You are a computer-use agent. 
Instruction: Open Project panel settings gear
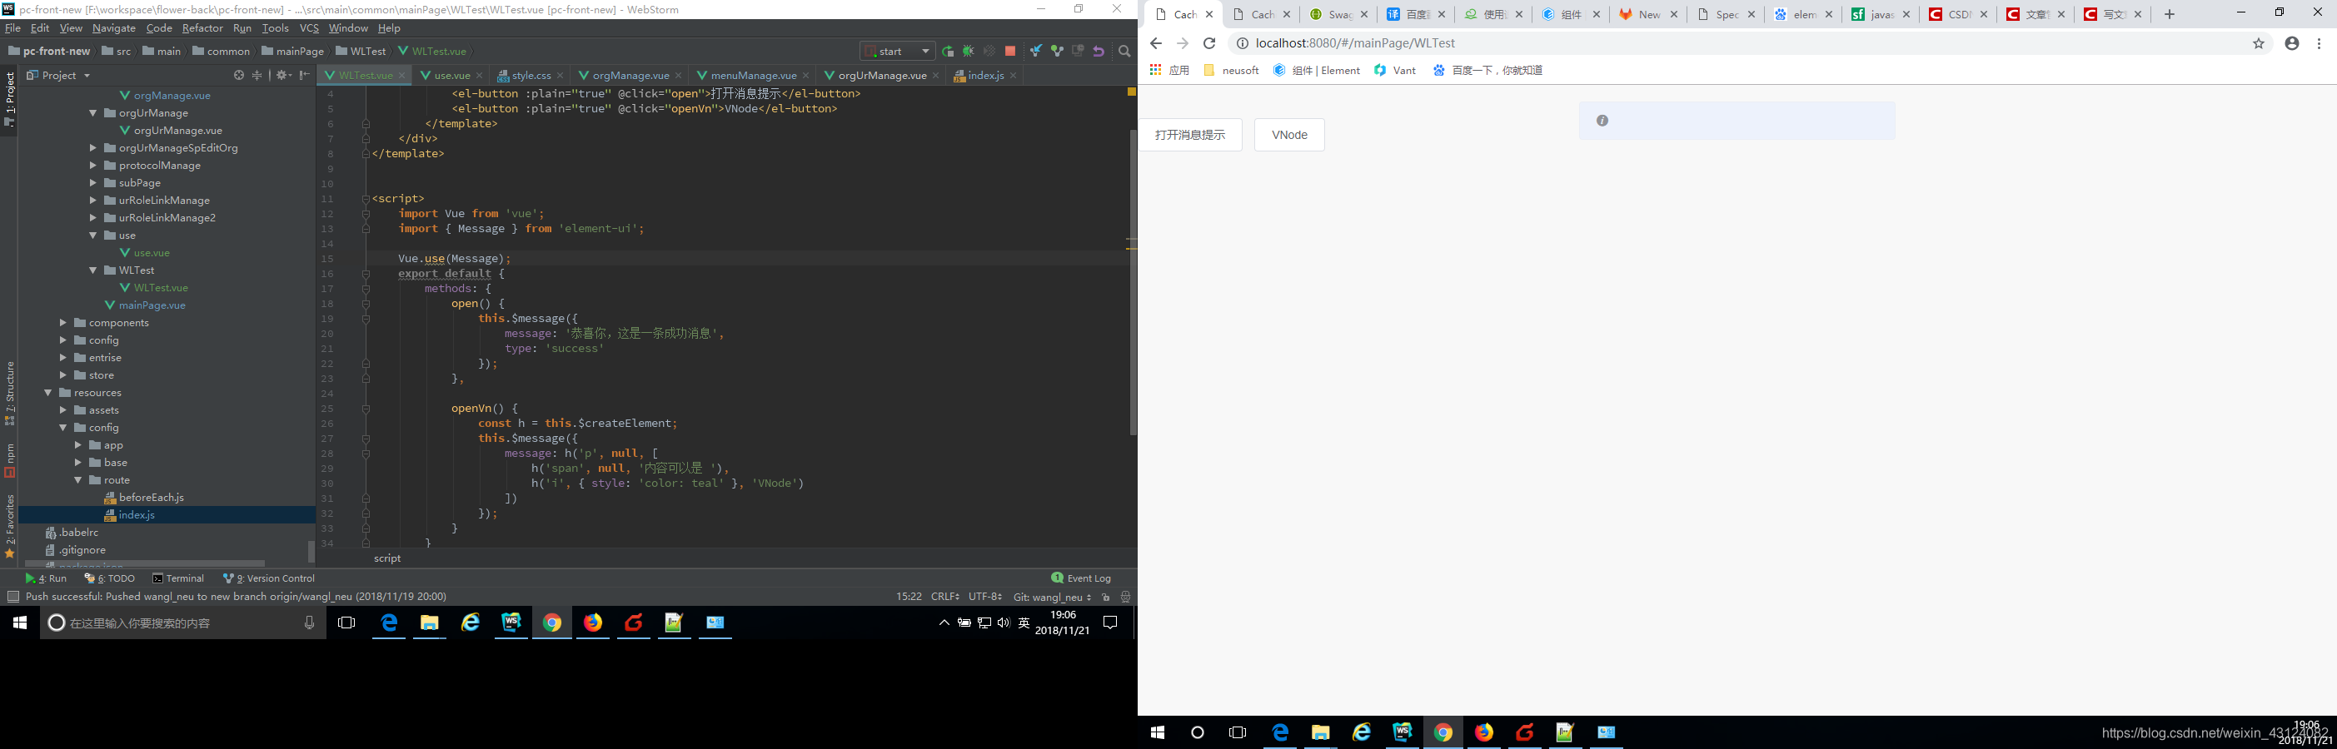pos(282,75)
